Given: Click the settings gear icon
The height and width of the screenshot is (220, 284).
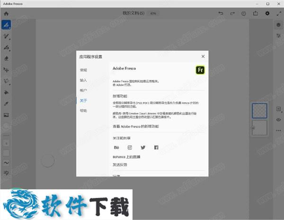Looking at the screenshot, I should click(267, 13).
